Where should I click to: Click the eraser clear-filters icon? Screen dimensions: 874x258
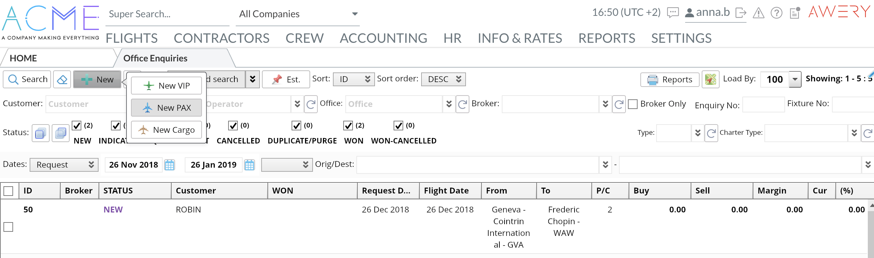(x=62, y=79)
